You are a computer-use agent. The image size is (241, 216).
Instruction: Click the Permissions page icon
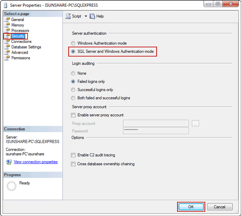7,58
